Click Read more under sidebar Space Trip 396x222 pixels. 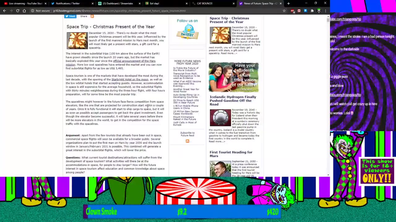coord(229,53)
